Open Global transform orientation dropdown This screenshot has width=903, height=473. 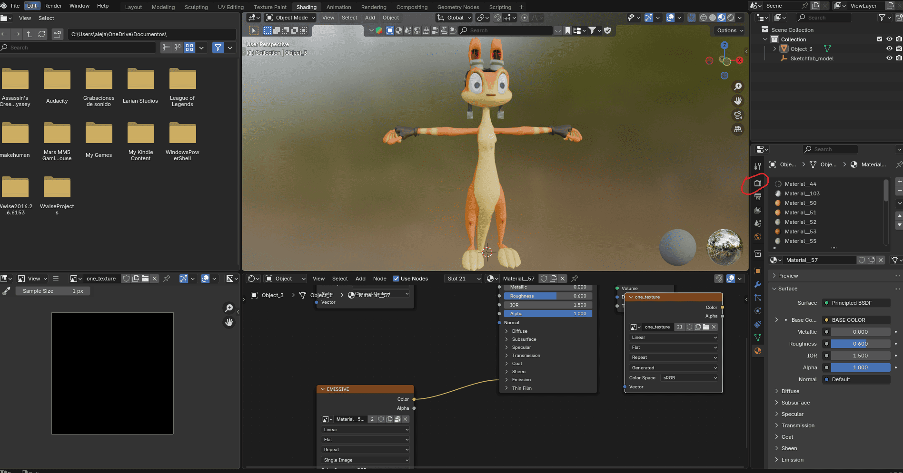point(454,18)
